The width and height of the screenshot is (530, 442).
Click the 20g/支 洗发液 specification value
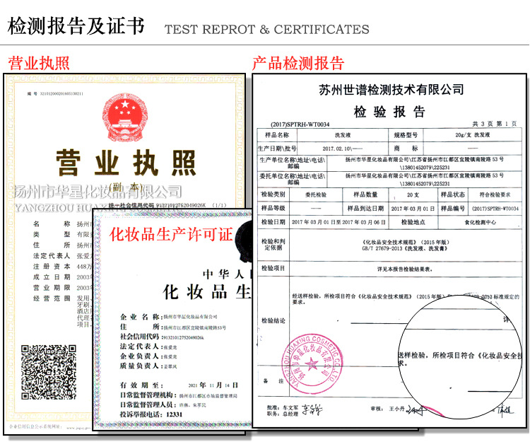(472, 135)
